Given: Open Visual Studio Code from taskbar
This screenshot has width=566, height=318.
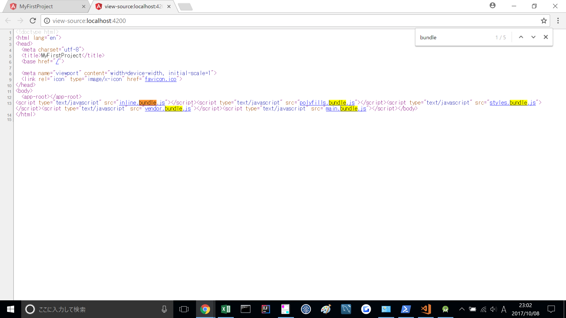Looking at the screenshot, I should 425,309.
